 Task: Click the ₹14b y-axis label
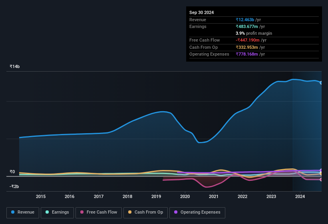[15, 66]
